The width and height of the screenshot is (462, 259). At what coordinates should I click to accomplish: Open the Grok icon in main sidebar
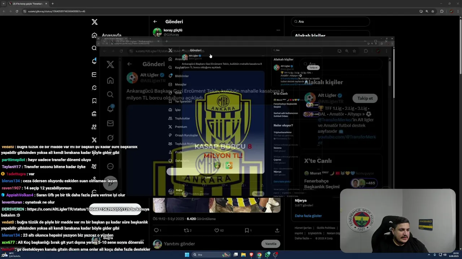coord(94,88)
